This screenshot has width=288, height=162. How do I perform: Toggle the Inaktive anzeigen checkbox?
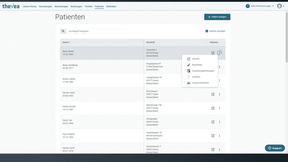pyautogui.click(x=207, y=31)
